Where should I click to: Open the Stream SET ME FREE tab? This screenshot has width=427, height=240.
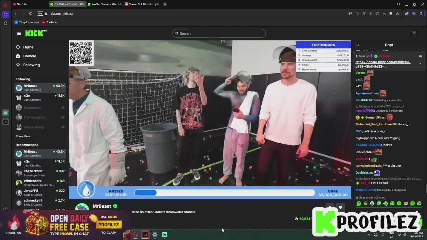click(x=142, y=4)
